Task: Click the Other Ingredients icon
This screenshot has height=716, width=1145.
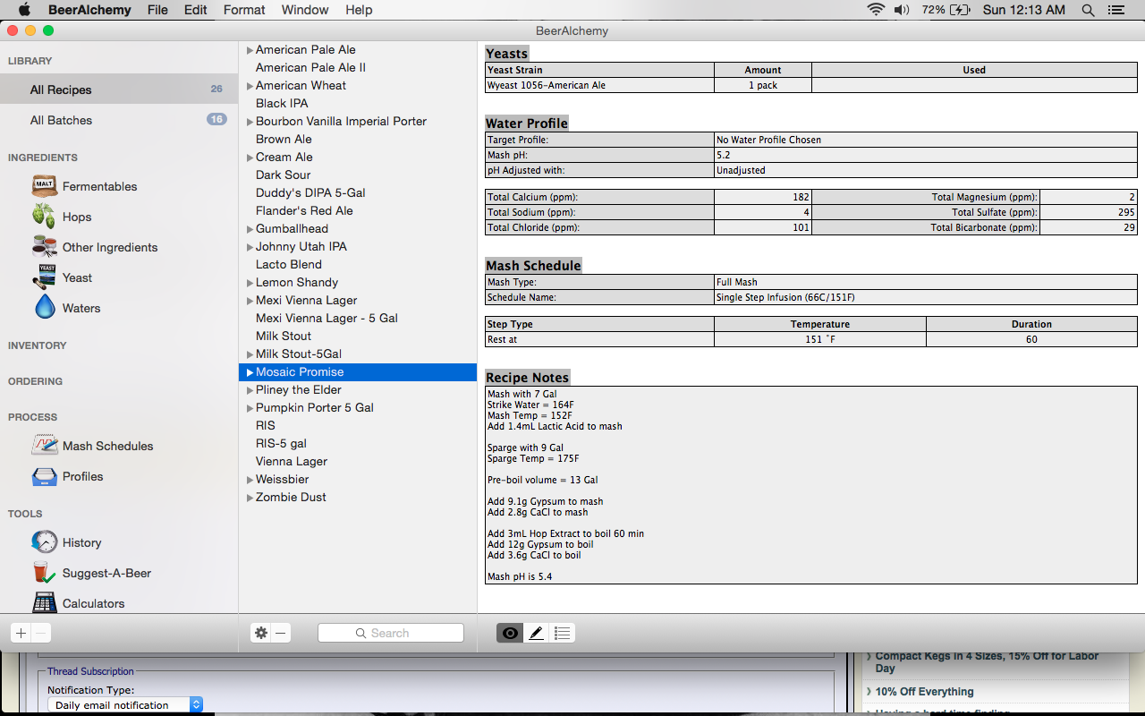Action: pos(45,247)
